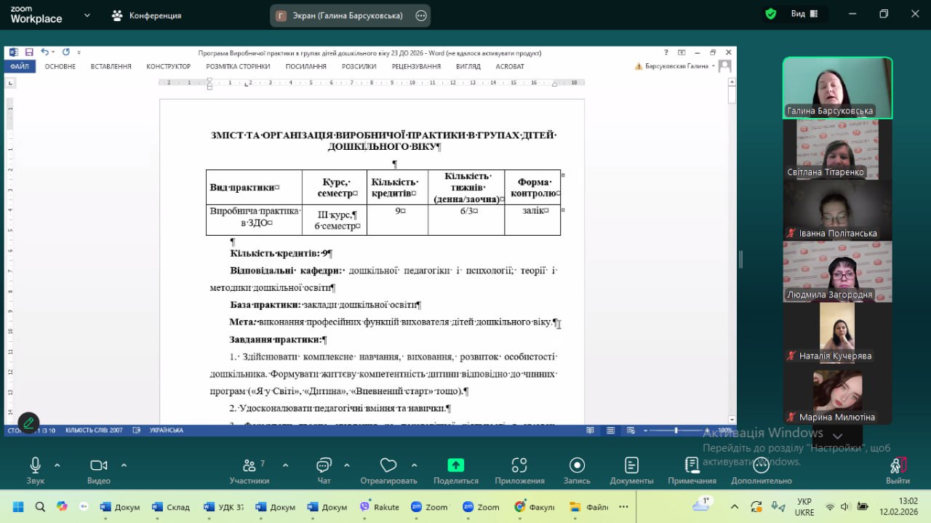Toggle the Запись recording button
The height and width of the screenshot is (523, 931).
(x=577, y=466)
